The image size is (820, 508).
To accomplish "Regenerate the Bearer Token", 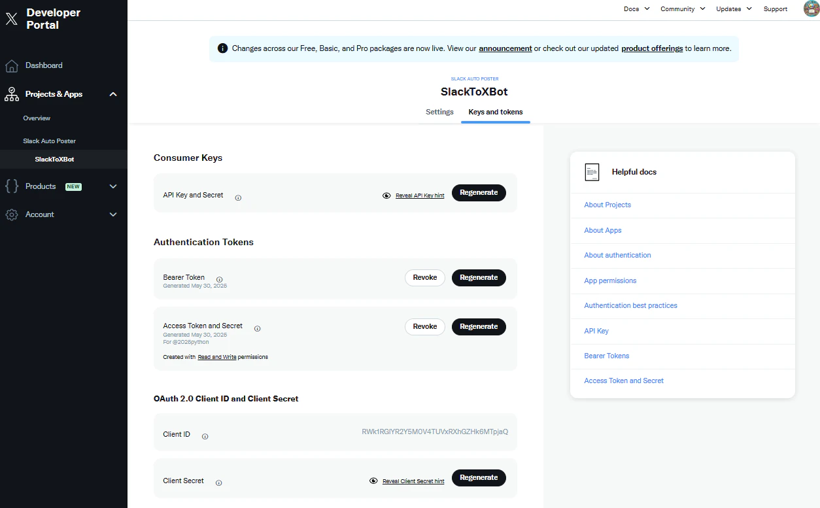I will [479, 278].
